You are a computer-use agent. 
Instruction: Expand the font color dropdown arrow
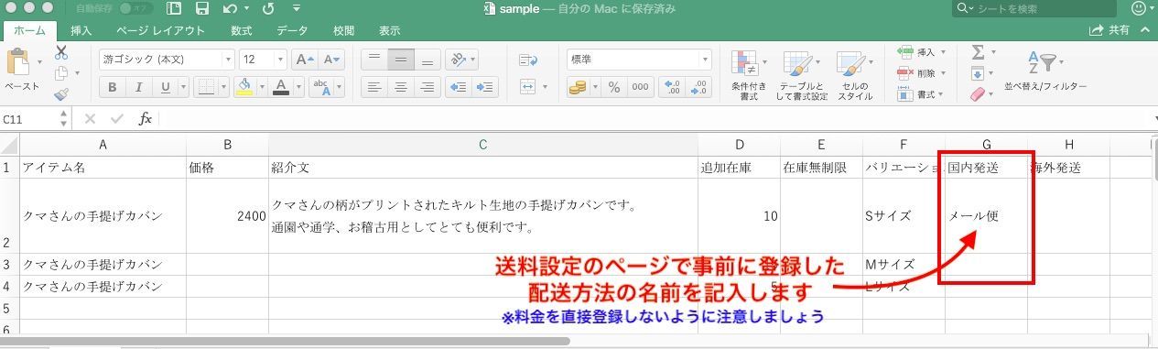pos(298,87)
